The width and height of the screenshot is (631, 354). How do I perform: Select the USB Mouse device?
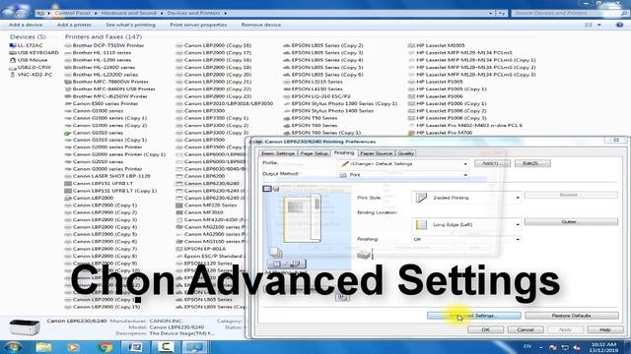[x=29, y=60]
